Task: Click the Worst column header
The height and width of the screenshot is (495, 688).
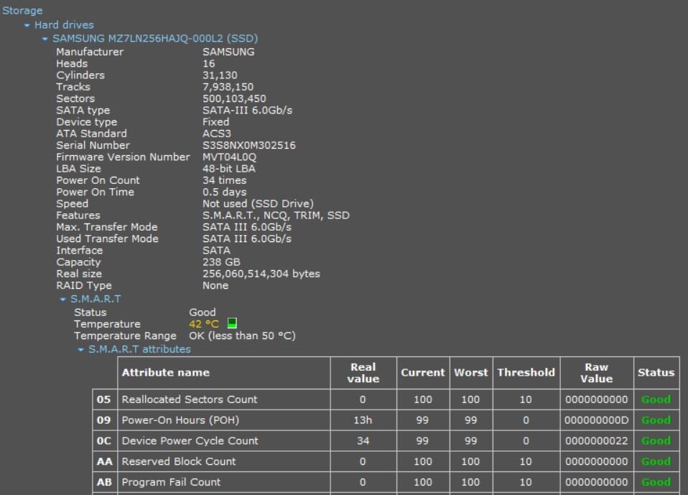Action: tap(471, 373)
